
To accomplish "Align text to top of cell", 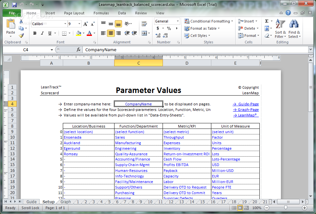I will tap(103, 24).
